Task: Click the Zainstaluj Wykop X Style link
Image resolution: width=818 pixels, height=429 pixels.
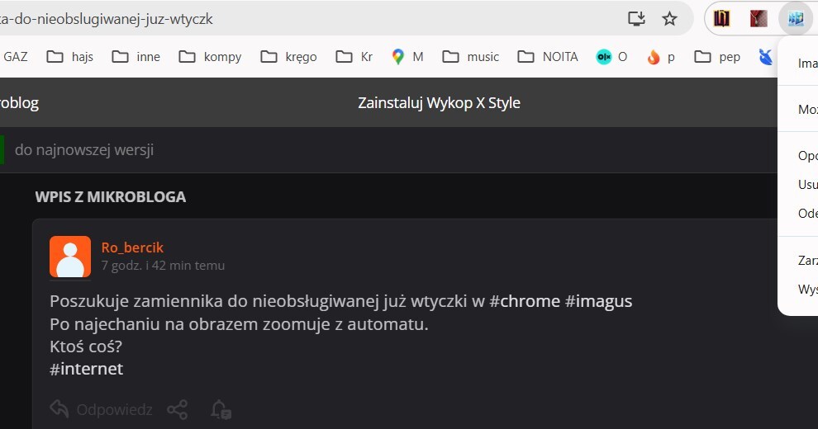Action: pos(439,103)
